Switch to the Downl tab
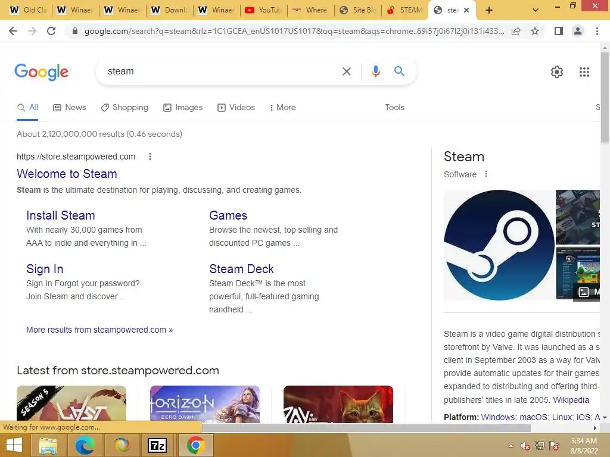 [x=169, y=10]
